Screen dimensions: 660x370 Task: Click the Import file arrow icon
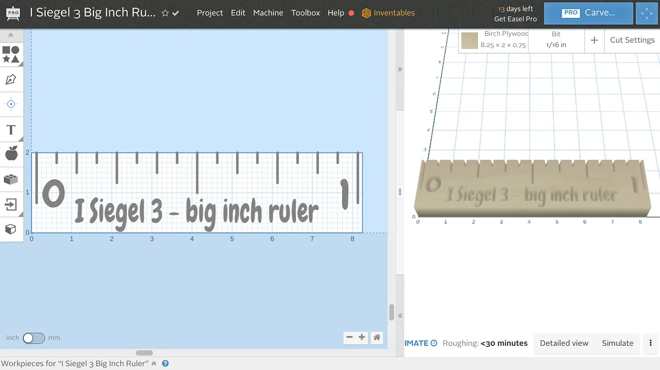pos(11,205)
